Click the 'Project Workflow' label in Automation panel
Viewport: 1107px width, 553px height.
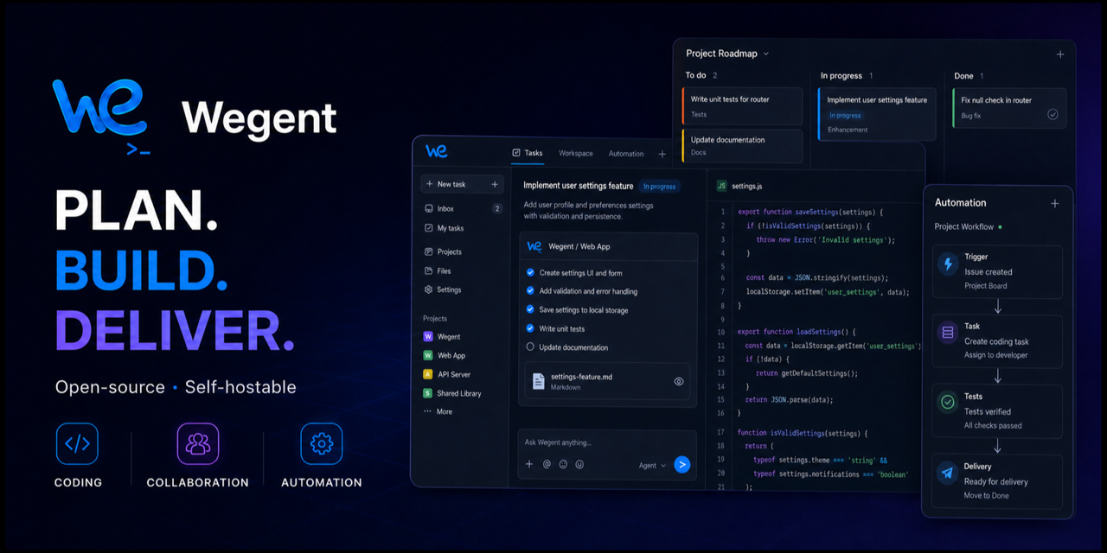pyautogui.click(x=964, y=227)
